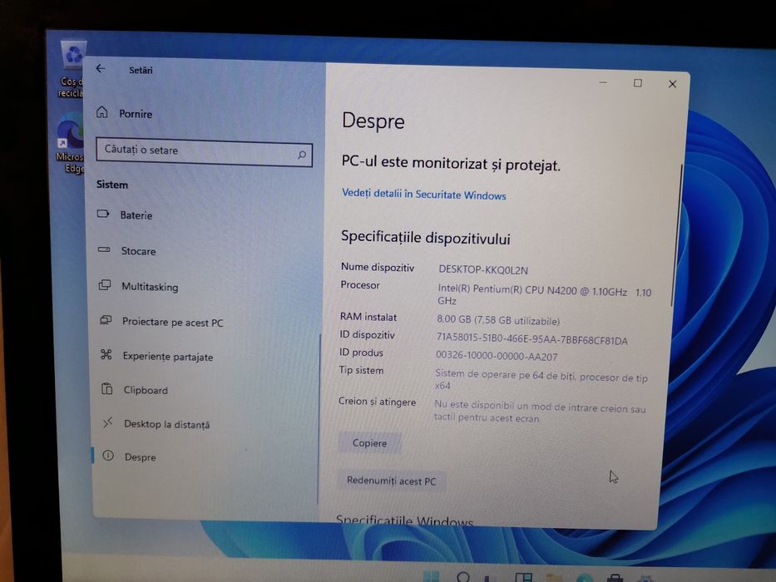Open the Baterie settings page
The image size is (776, 582).
coord(136,215)
